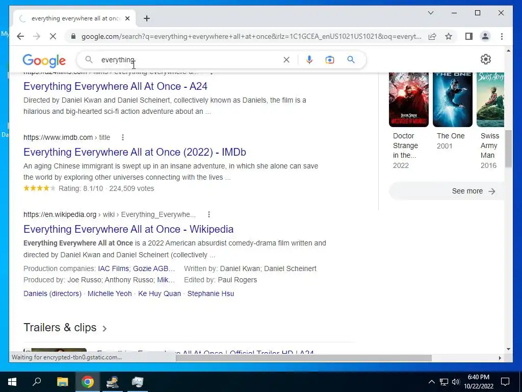
Task: Open the More options dots beside the imdb.com URL
Action: pos(122,137)
